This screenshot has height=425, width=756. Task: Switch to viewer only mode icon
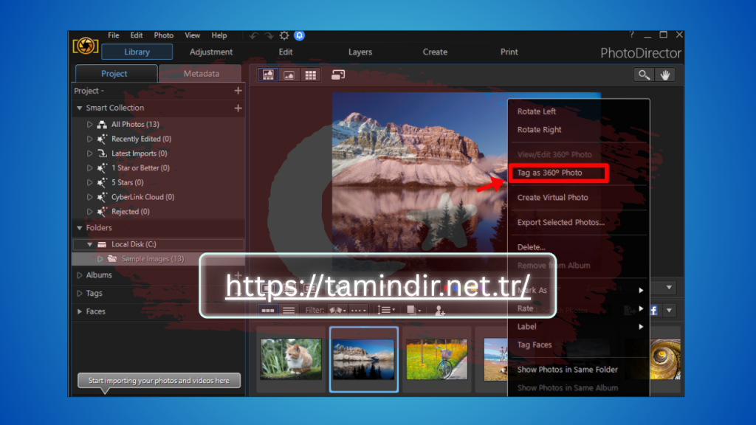(x=289, y=75)
